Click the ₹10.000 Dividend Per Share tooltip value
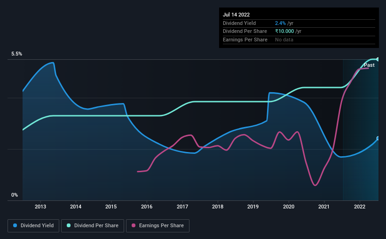 (284, 32)
